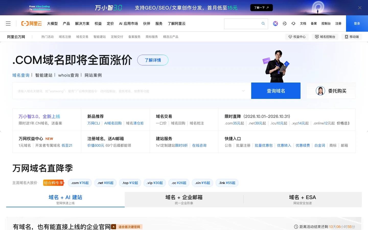Click the blue 登录 button
Screen dimensions: 368x230
pyautogui.click(x=357, y=24)
